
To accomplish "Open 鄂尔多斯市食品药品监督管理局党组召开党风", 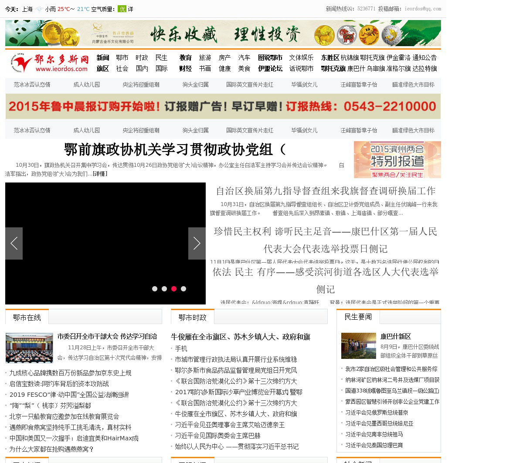I will 236,370.
